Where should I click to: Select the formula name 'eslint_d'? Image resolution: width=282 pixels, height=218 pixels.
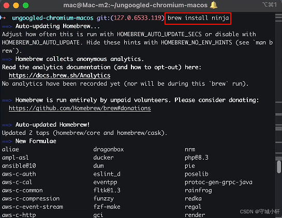(107, 174)
